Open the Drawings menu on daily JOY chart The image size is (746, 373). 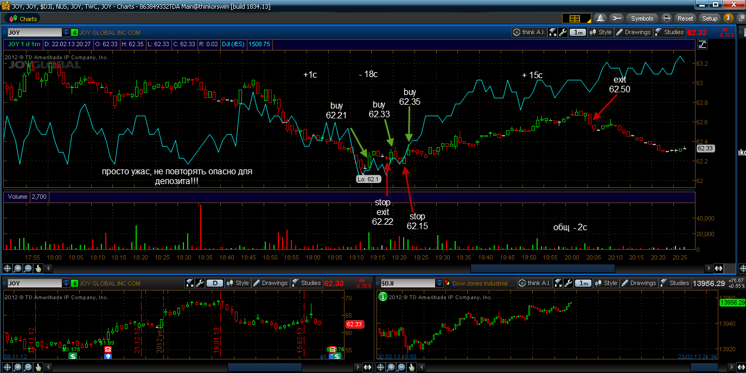[270, 283]
